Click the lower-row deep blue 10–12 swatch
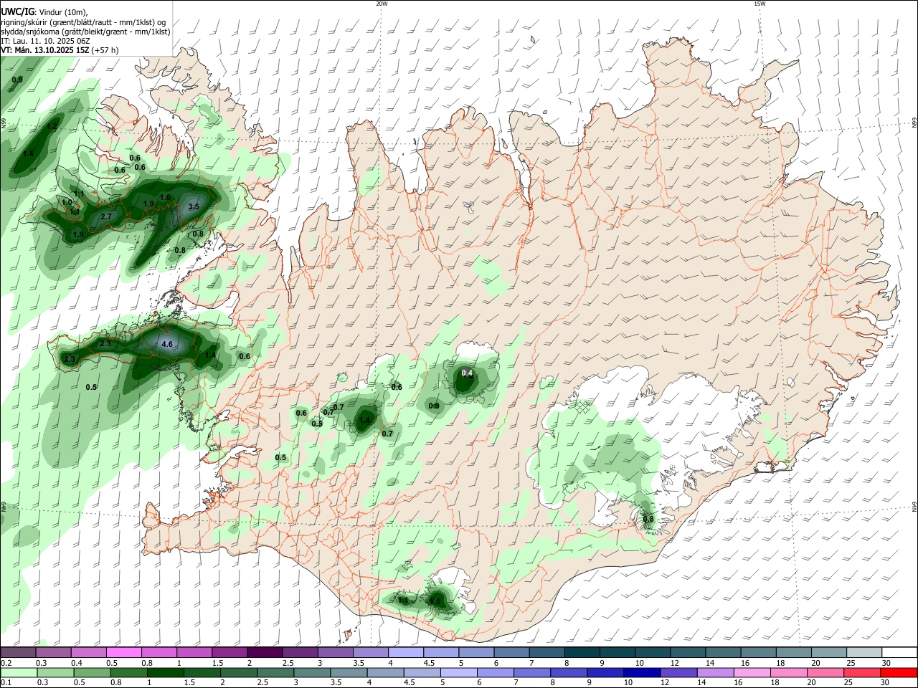The image size is (918, 688). tap(641, 672)
